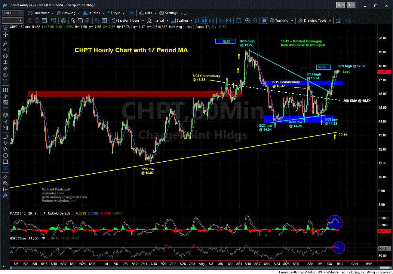Image resolution: width=393 pixels, height=274 pixels.
Task: Open the empty combo box below the symbol
Action: click(x=13, y=20)
